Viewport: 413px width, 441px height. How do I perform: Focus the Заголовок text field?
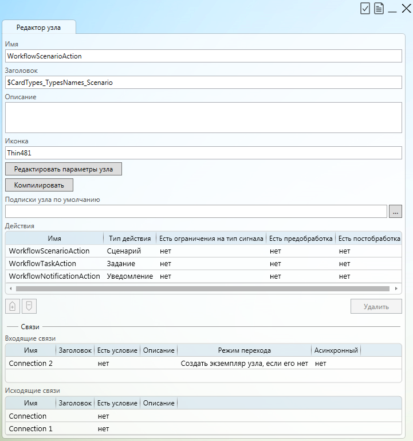click(x=203, y=83)
